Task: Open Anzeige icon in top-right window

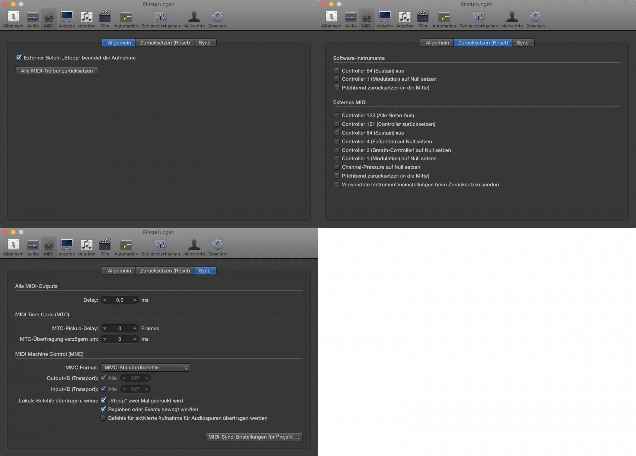Action: click(x=384, y=19)
